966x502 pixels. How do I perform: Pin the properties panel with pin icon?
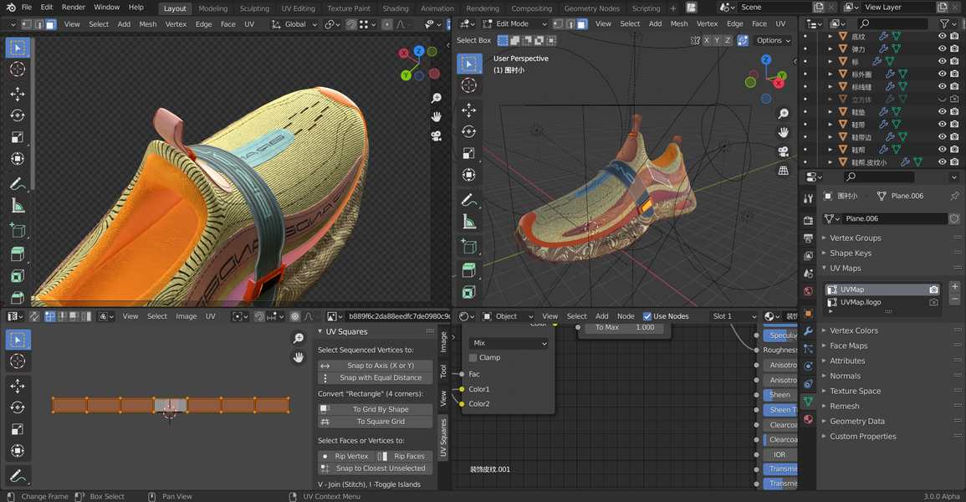[x=954, y=196]
